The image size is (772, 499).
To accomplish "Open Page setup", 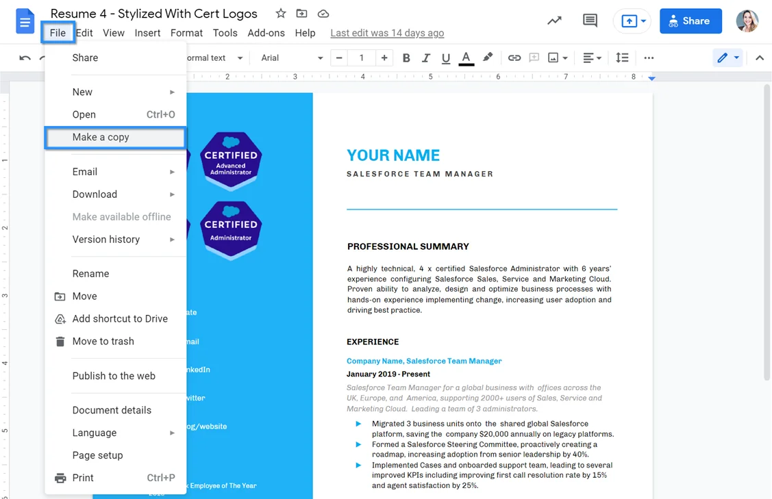I will click(115, 456).
